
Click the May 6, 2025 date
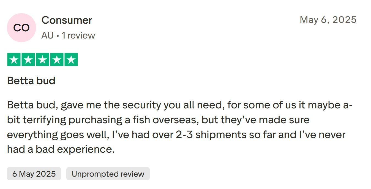coord(328,20)
